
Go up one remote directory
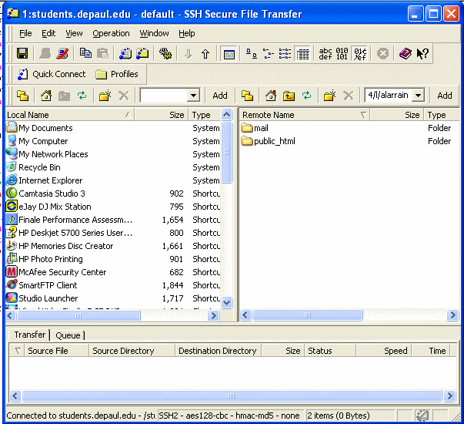pos(289,96)
